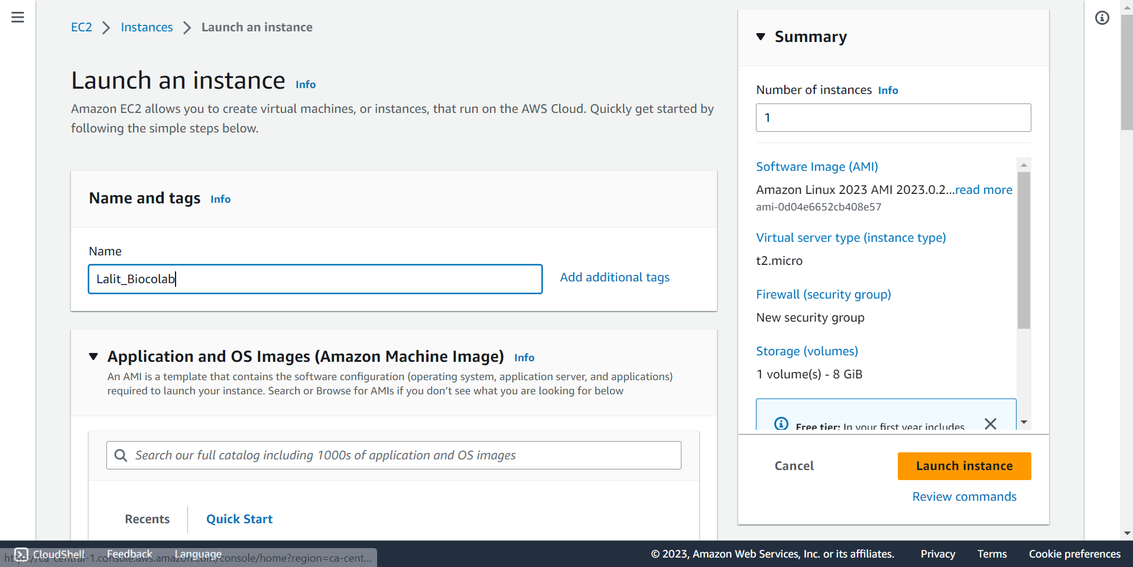Focus the instance Name field

[x=315, y=279]
